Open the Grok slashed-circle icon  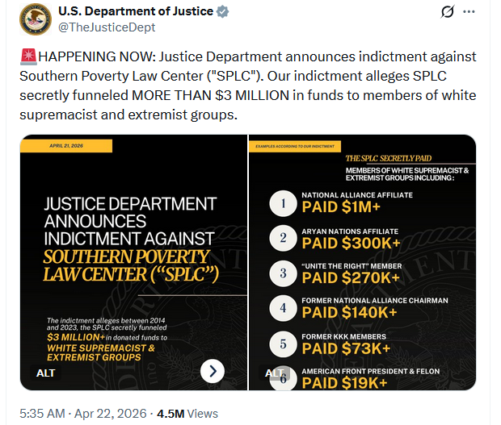(x=446, y=12)
